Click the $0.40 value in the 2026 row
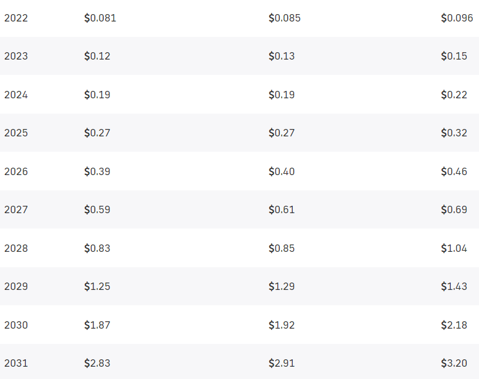The image size is (479, 379). [x=282, y=171]
